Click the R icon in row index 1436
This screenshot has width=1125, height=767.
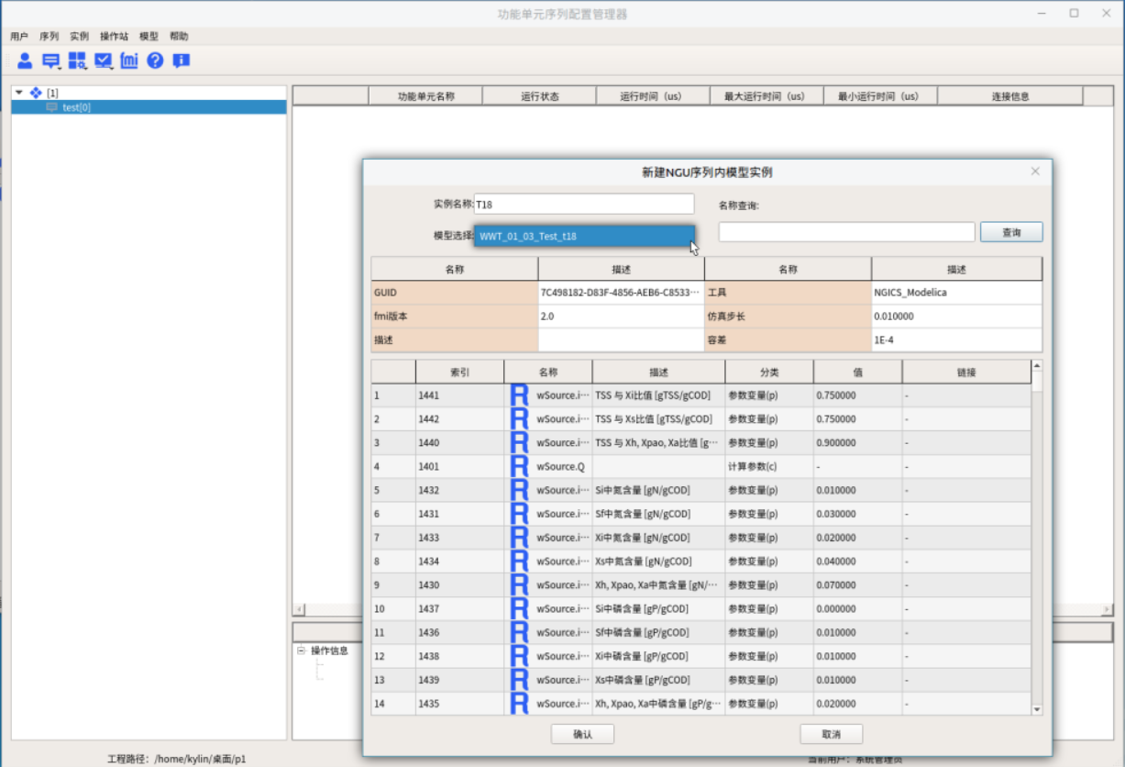point(519,633)
